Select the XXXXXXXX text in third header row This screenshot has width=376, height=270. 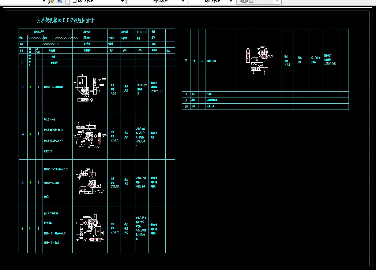click(50, 44)
